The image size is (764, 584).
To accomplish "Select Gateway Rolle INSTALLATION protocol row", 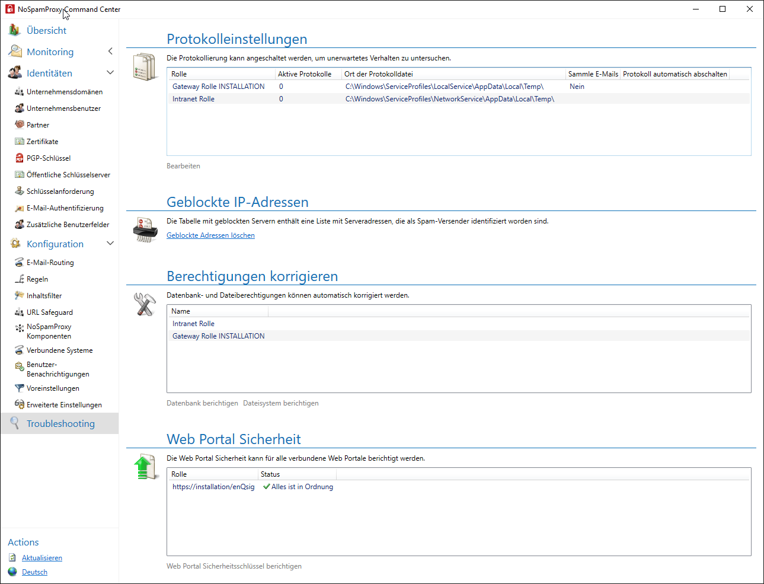I will point(459,87).
